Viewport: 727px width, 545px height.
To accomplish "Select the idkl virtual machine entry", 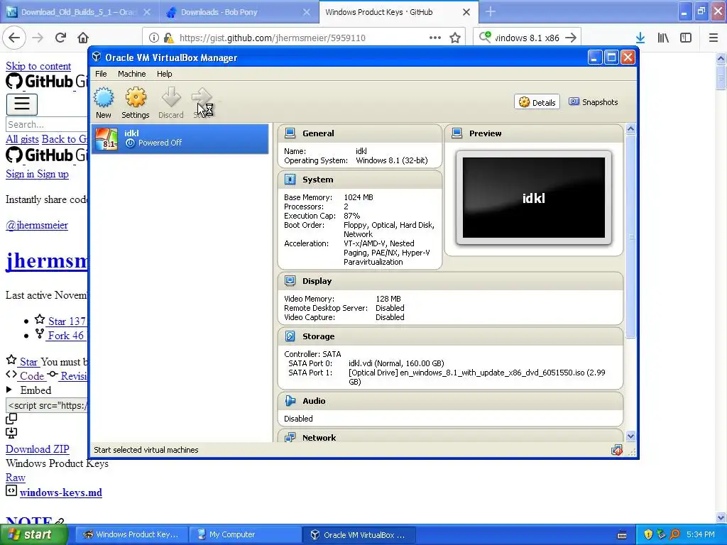I will coord(180,138).
